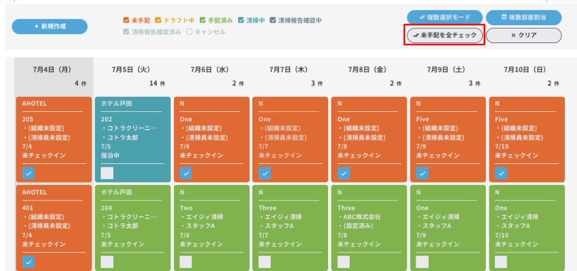Click the 新規作成 button
The height and width of the screenshot is (271, 577).
(x=50, y=26)
